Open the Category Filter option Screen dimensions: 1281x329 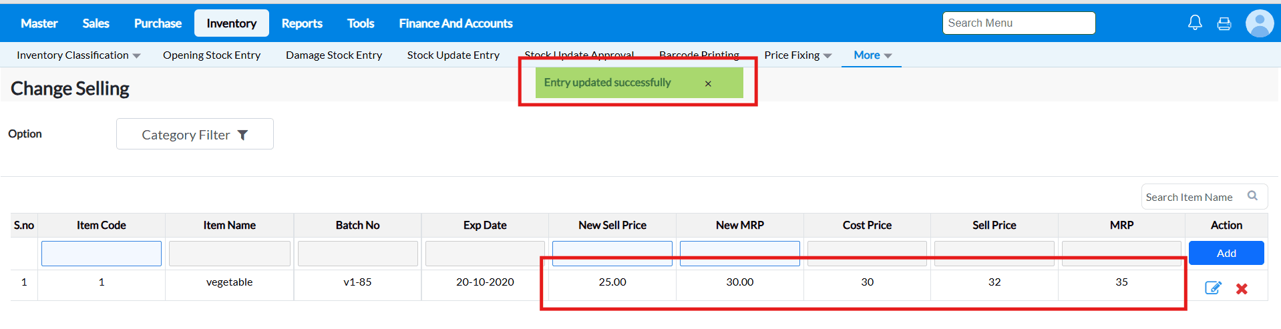pos(194,134)
